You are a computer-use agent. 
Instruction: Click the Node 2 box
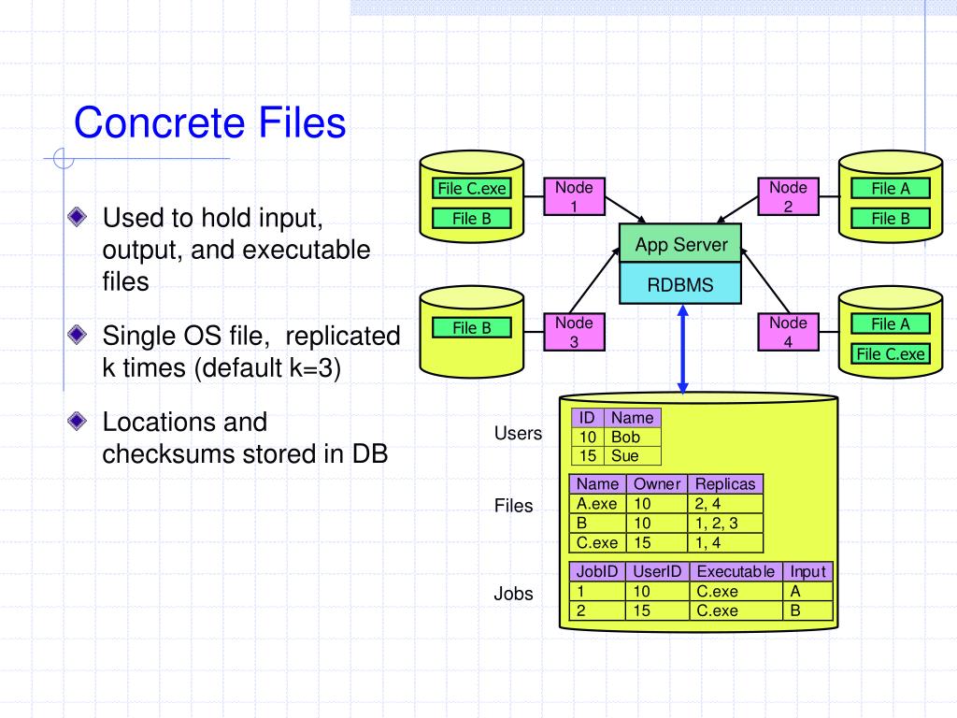[x=788, y=196]
